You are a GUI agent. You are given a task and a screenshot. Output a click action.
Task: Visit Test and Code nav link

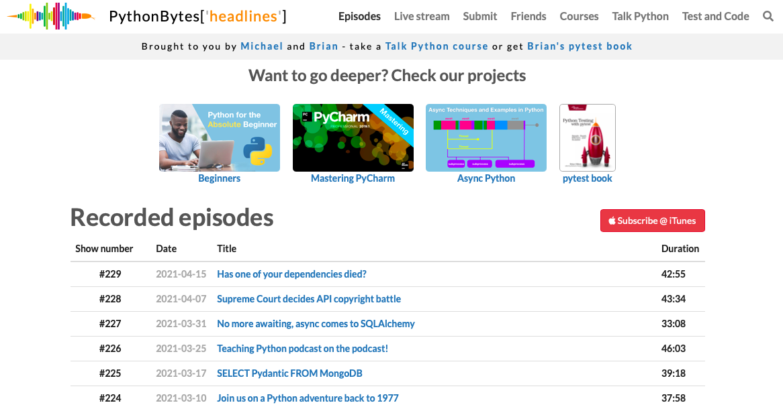tap(716, 17)
